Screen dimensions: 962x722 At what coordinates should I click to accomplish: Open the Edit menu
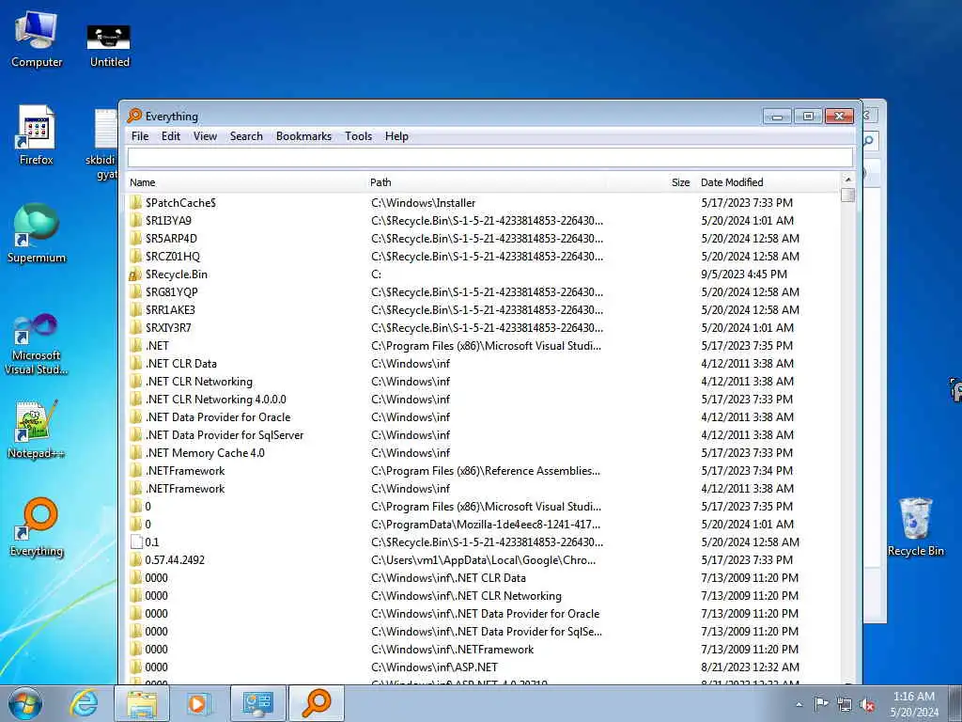click(x=171, y=136)
